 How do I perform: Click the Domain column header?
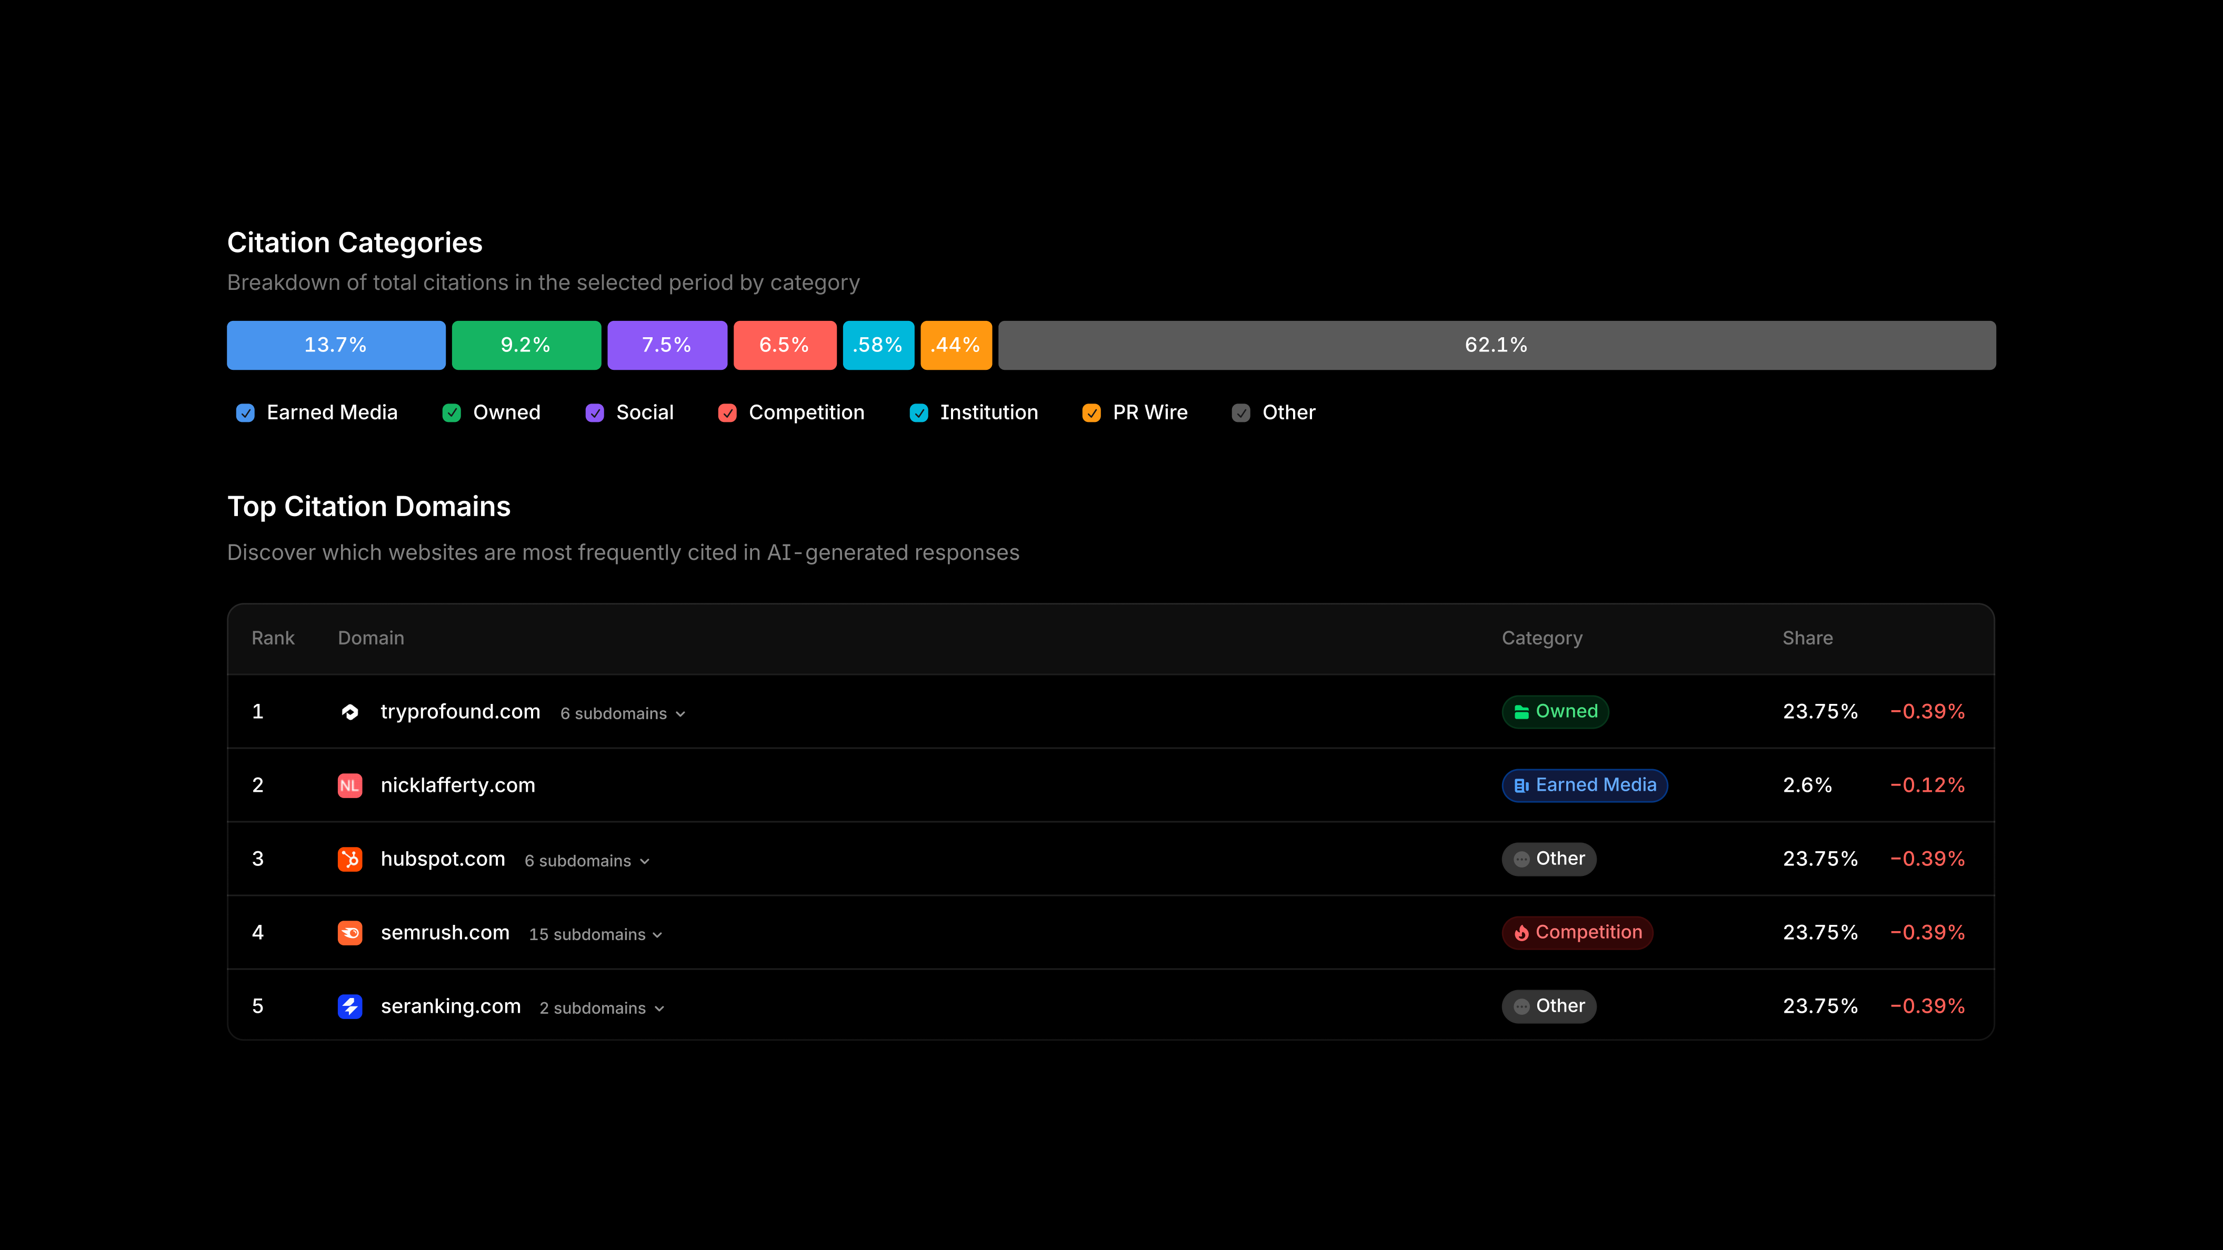coord(371,638)
